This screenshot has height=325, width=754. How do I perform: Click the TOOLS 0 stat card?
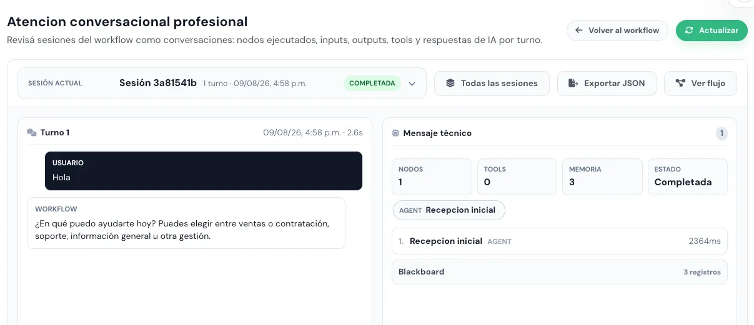(517, 177)
